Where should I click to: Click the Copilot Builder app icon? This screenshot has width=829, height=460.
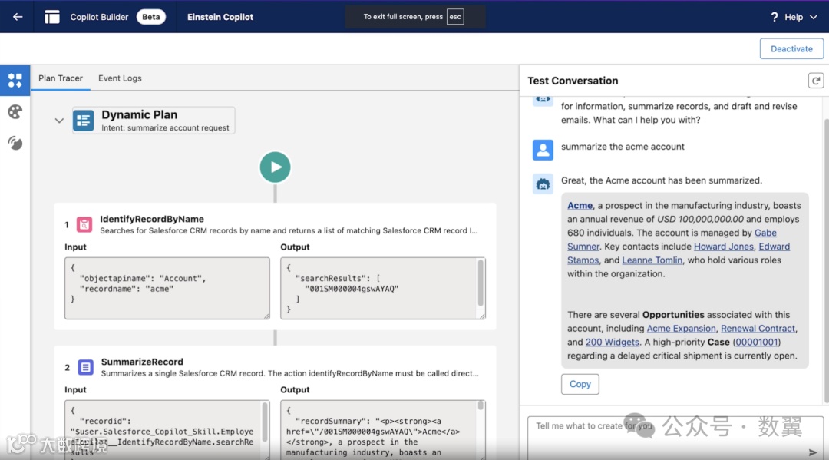point(52,17)
